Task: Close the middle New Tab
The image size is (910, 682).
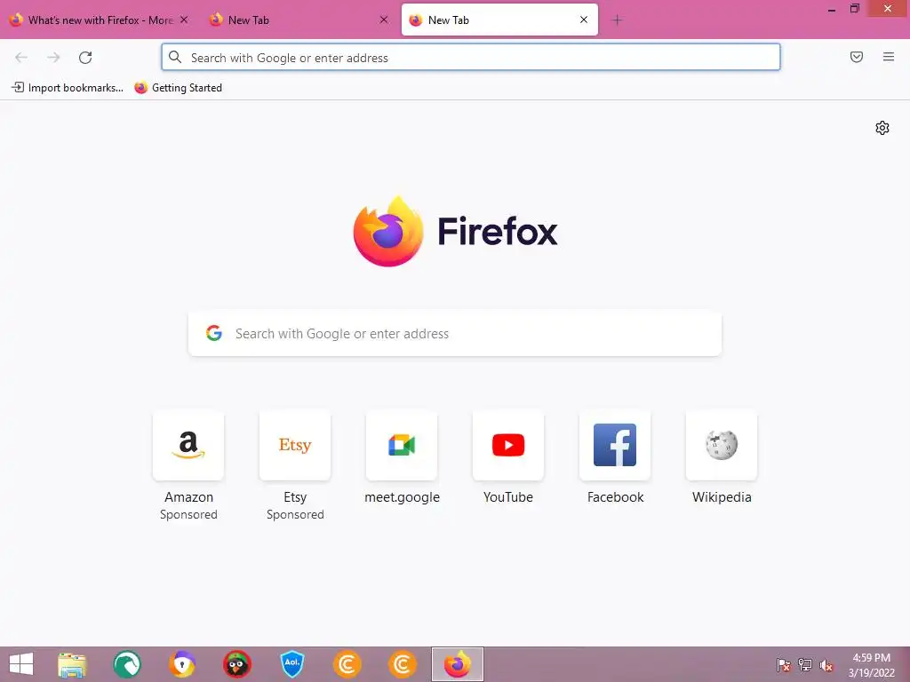Action: coord(384,20)
